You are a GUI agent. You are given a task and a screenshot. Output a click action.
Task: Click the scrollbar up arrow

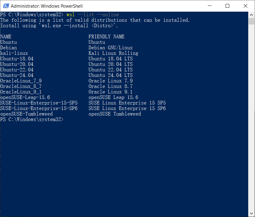251,15
